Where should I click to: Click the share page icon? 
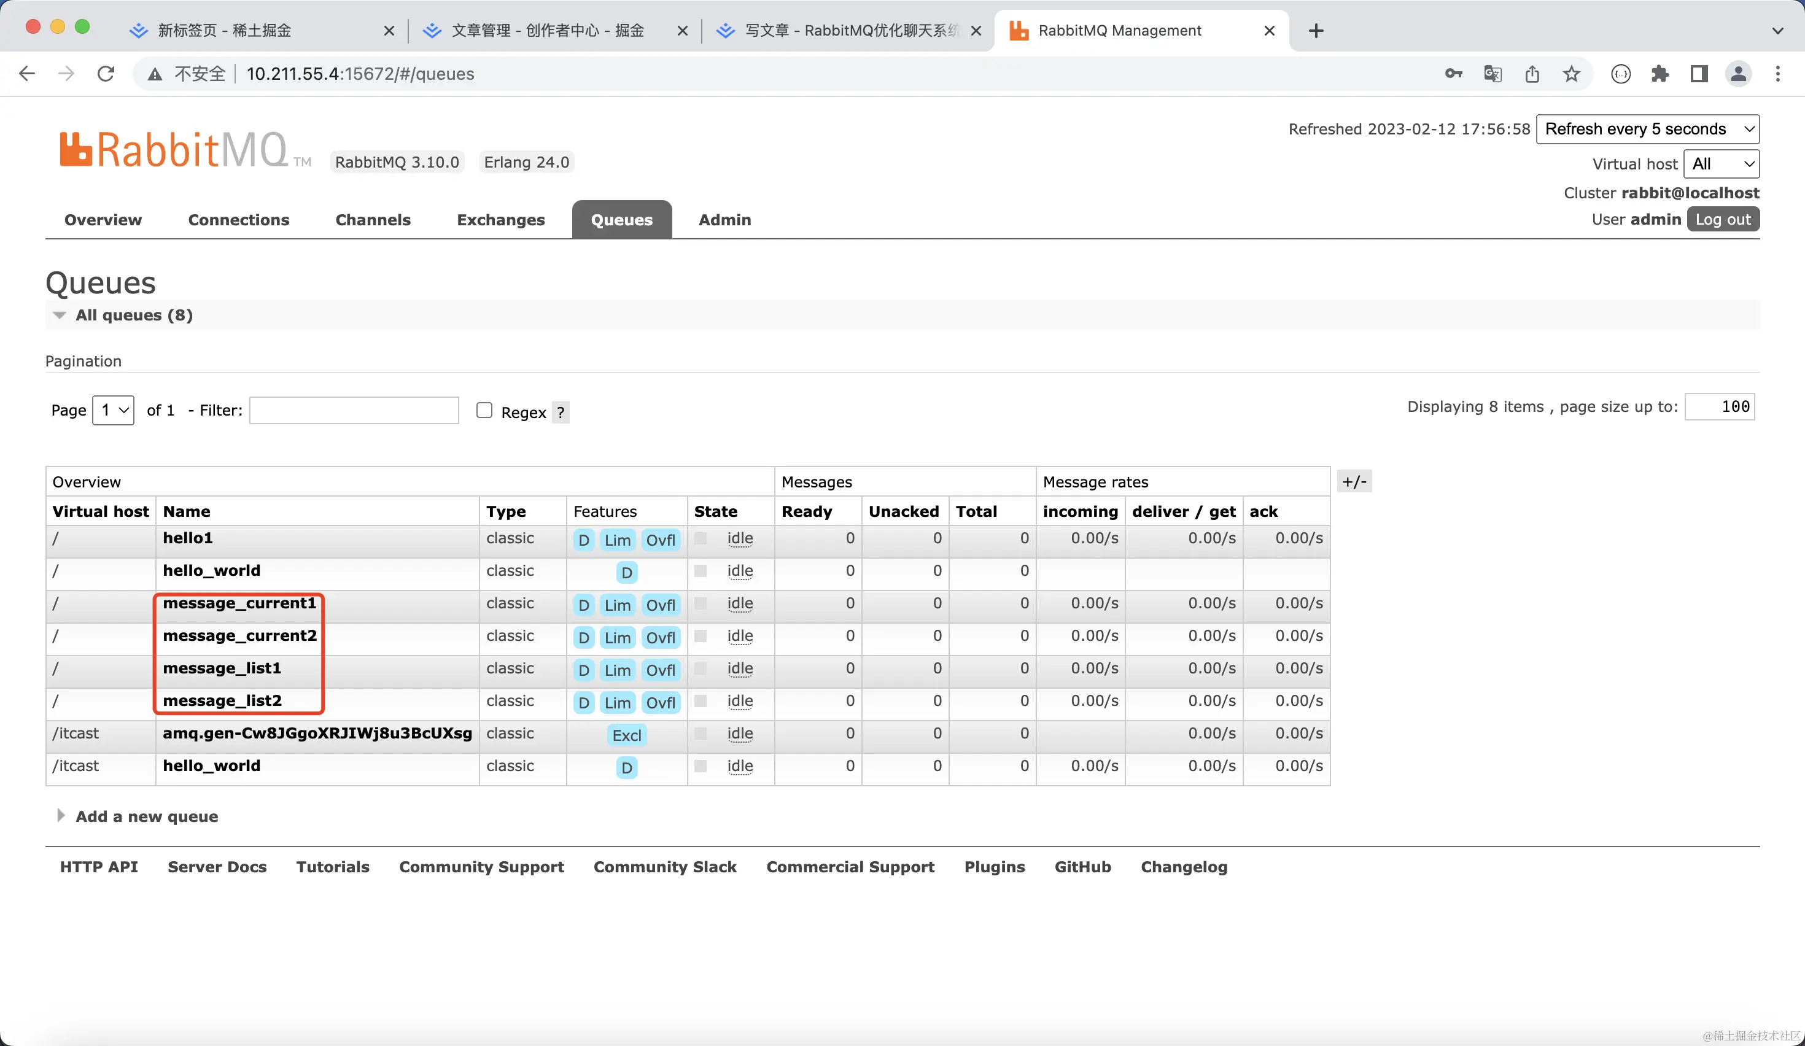[1532, 74]
